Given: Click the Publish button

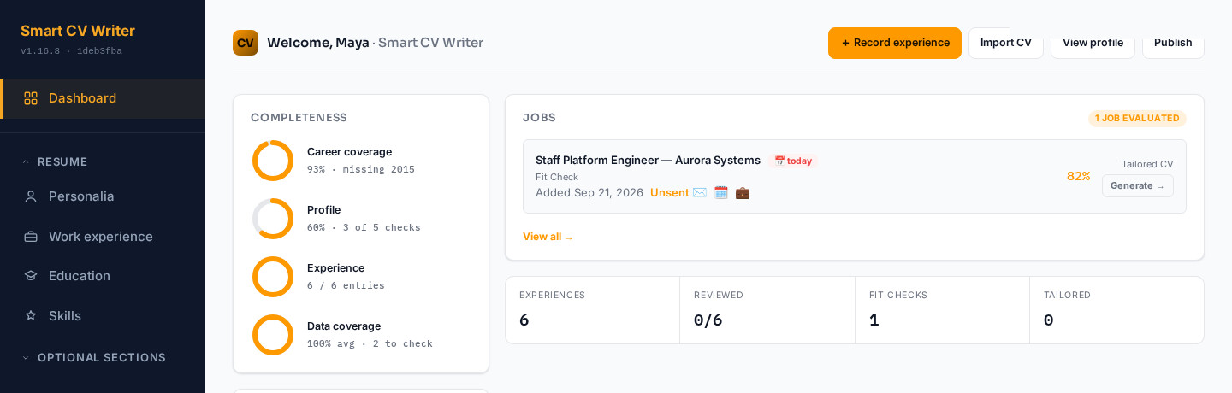Looking at the screenshot, I should coord(1173,43).
